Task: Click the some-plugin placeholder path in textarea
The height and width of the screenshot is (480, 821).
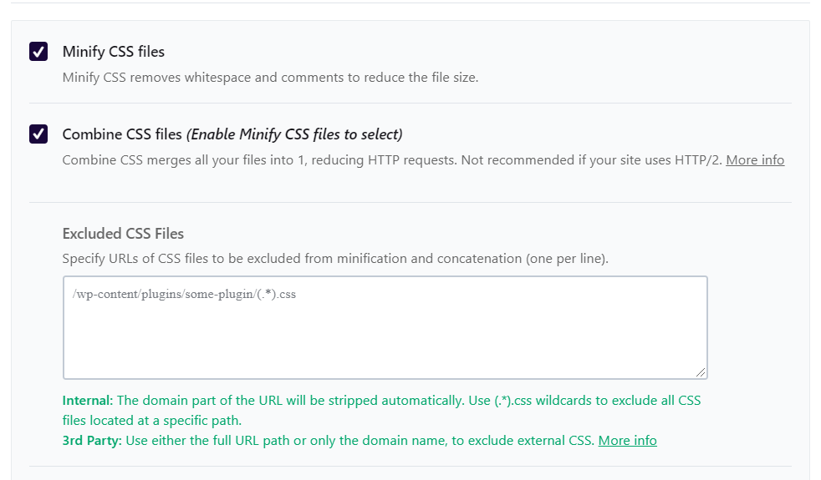Action: pos(184,294)
